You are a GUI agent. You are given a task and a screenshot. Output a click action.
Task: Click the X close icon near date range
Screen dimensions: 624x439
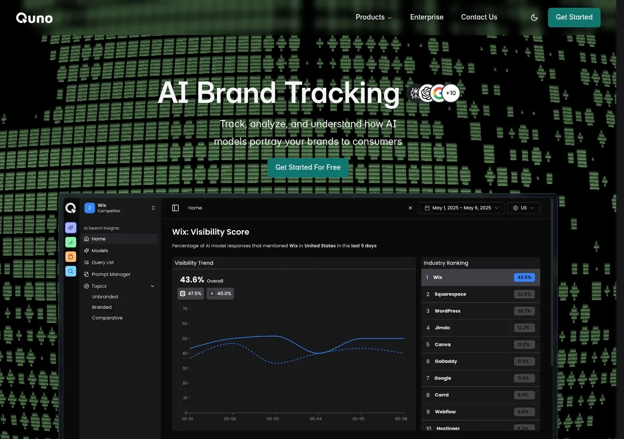pyautogui.click(x=410, y=208)
